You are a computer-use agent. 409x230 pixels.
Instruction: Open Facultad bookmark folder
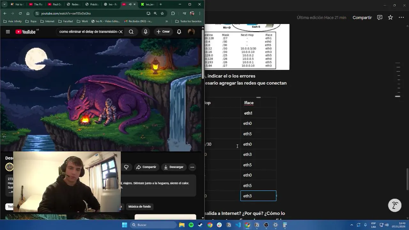pyautogui.click(x=66, y=21)
